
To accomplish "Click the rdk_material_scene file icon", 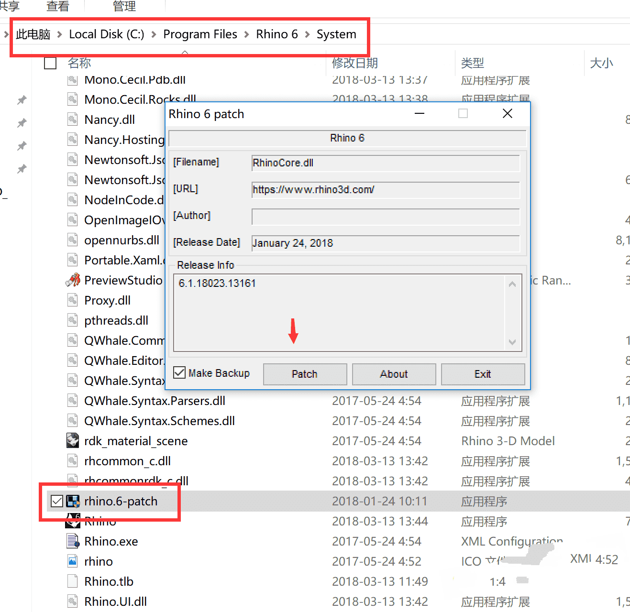I will [x=73, y=441].
